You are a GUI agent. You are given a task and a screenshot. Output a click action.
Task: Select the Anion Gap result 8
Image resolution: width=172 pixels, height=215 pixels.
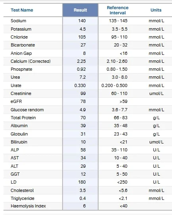click(85, 53)
